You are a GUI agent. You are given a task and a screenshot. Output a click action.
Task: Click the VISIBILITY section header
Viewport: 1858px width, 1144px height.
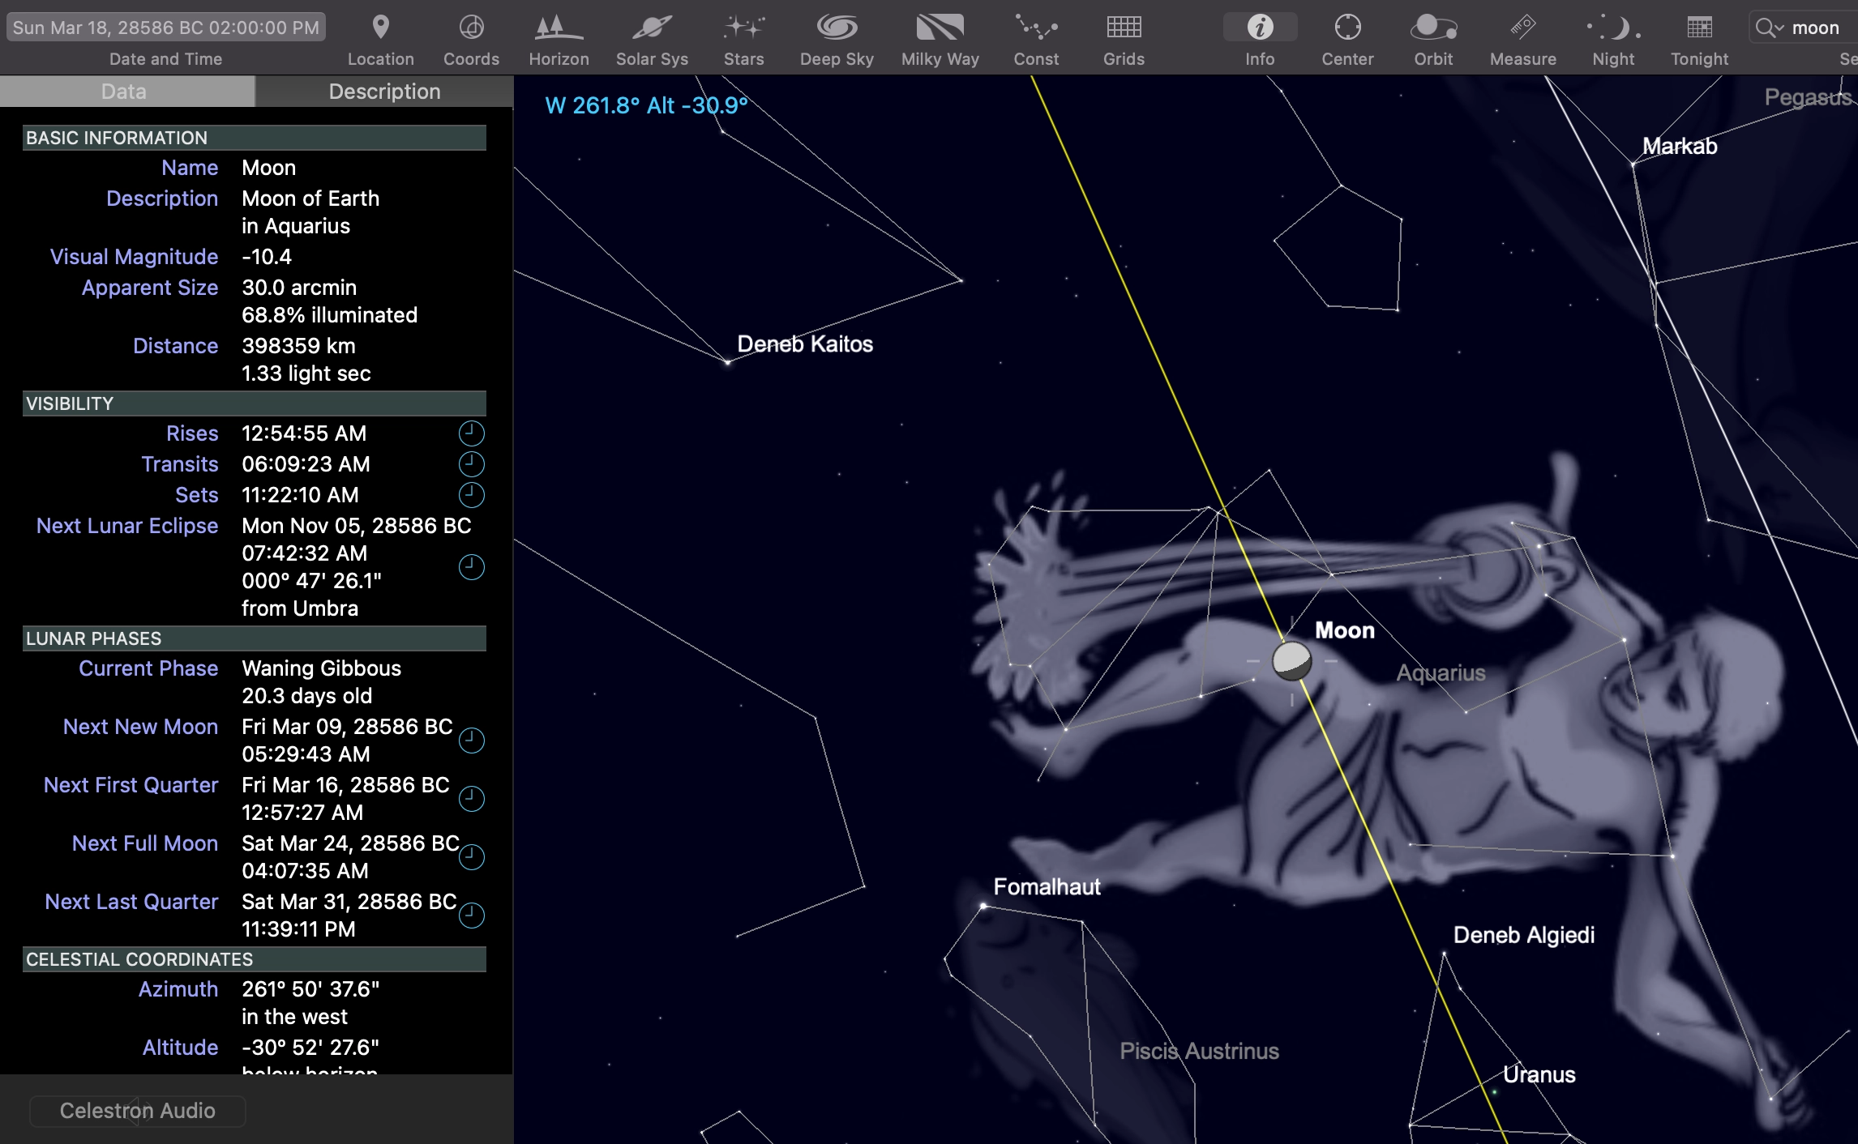pos(255,403)
